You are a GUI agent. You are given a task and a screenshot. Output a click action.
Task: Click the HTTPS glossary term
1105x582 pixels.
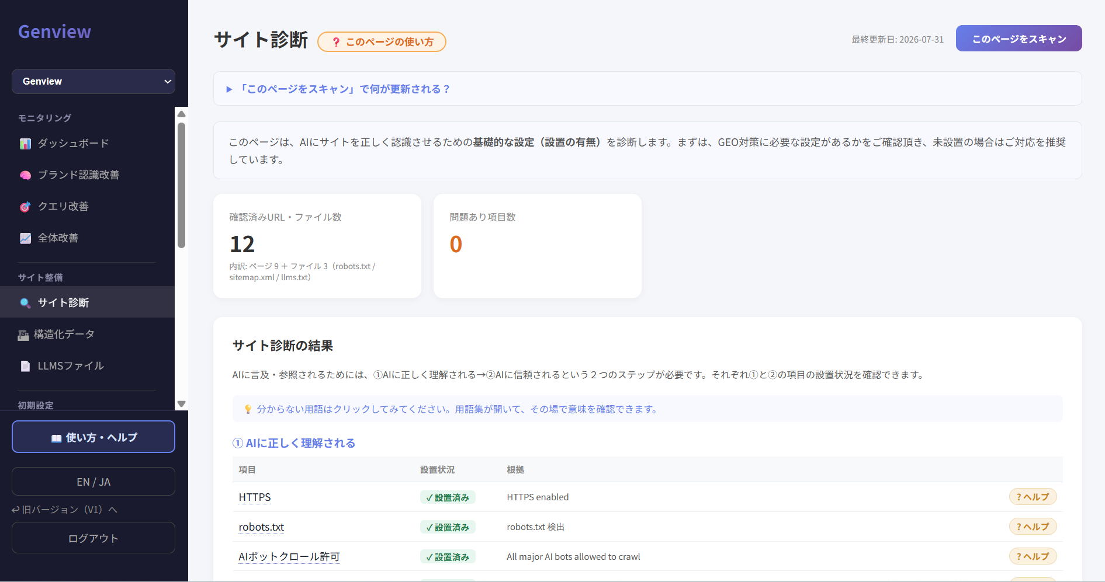pos(255,497)
